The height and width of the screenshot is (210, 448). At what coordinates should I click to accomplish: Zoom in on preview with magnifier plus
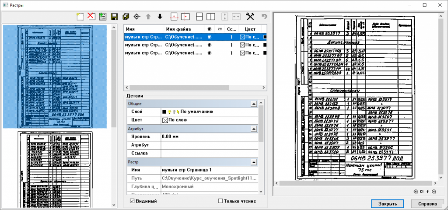click(416, 192)
